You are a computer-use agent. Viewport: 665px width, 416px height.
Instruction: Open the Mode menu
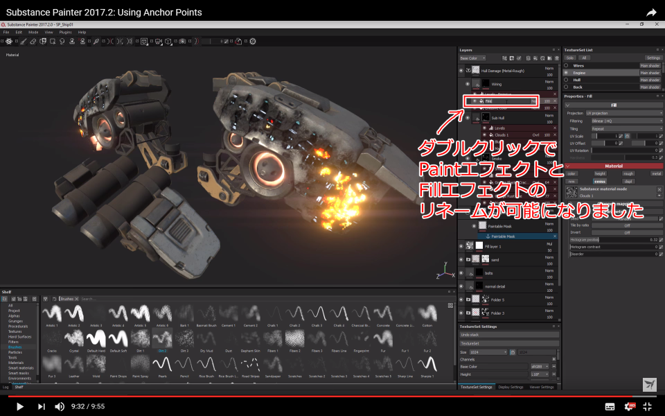tap(33, 33)
